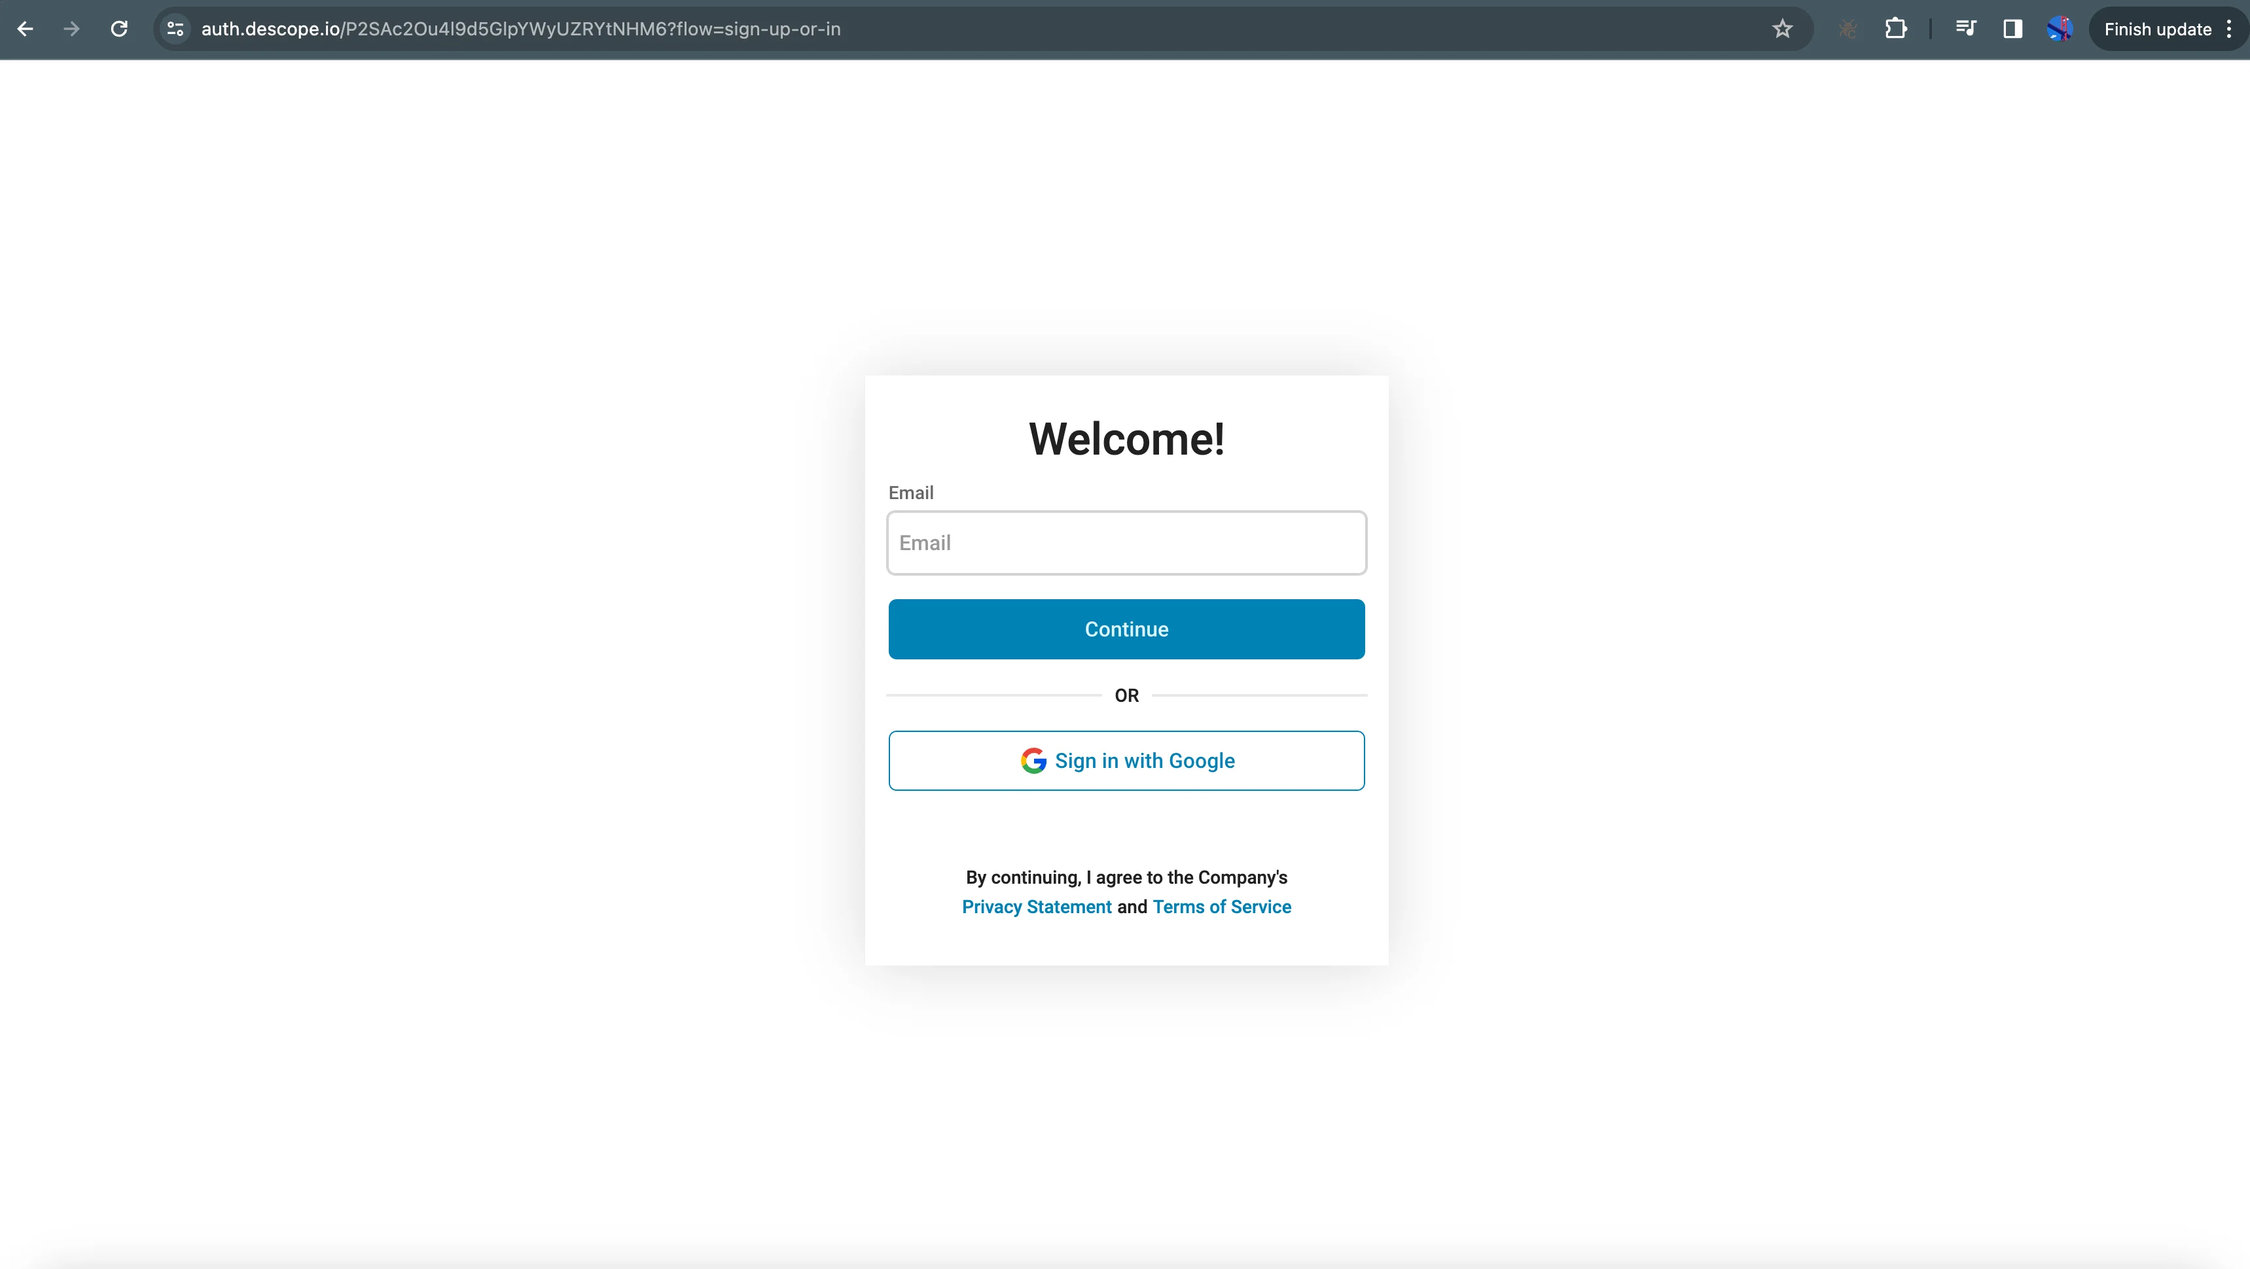Click the page refresh icon

click(x=120, y=27)
